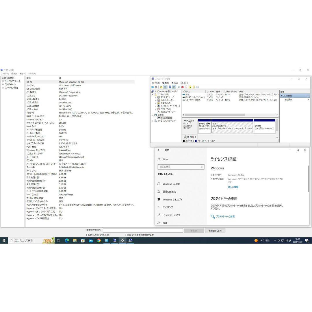Click ボリューム column header
This screenshot has height=312, width=312.
click(194, 92)
